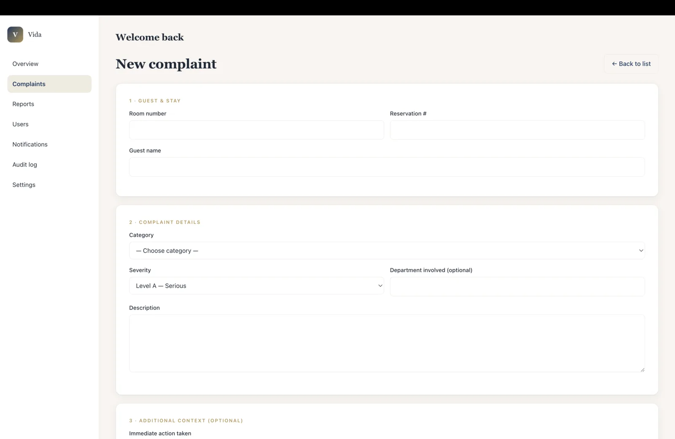
Task: Open the Users page
Action: 49,124
